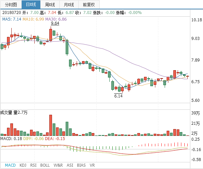Open the 周K线 tab

(x=50, y=5)
